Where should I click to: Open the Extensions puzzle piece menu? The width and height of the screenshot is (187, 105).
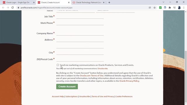click(170, 8)
